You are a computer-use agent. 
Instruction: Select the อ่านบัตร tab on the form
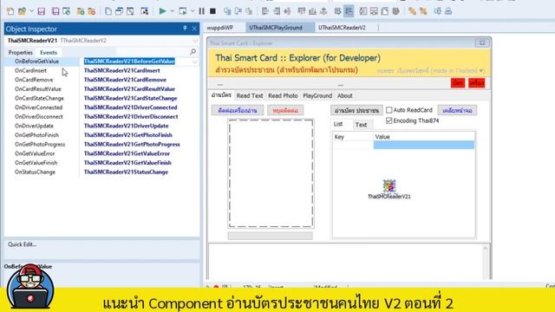[221, 95]
